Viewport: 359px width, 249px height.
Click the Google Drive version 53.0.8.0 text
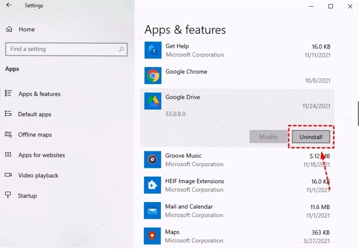tap(175, 114)
